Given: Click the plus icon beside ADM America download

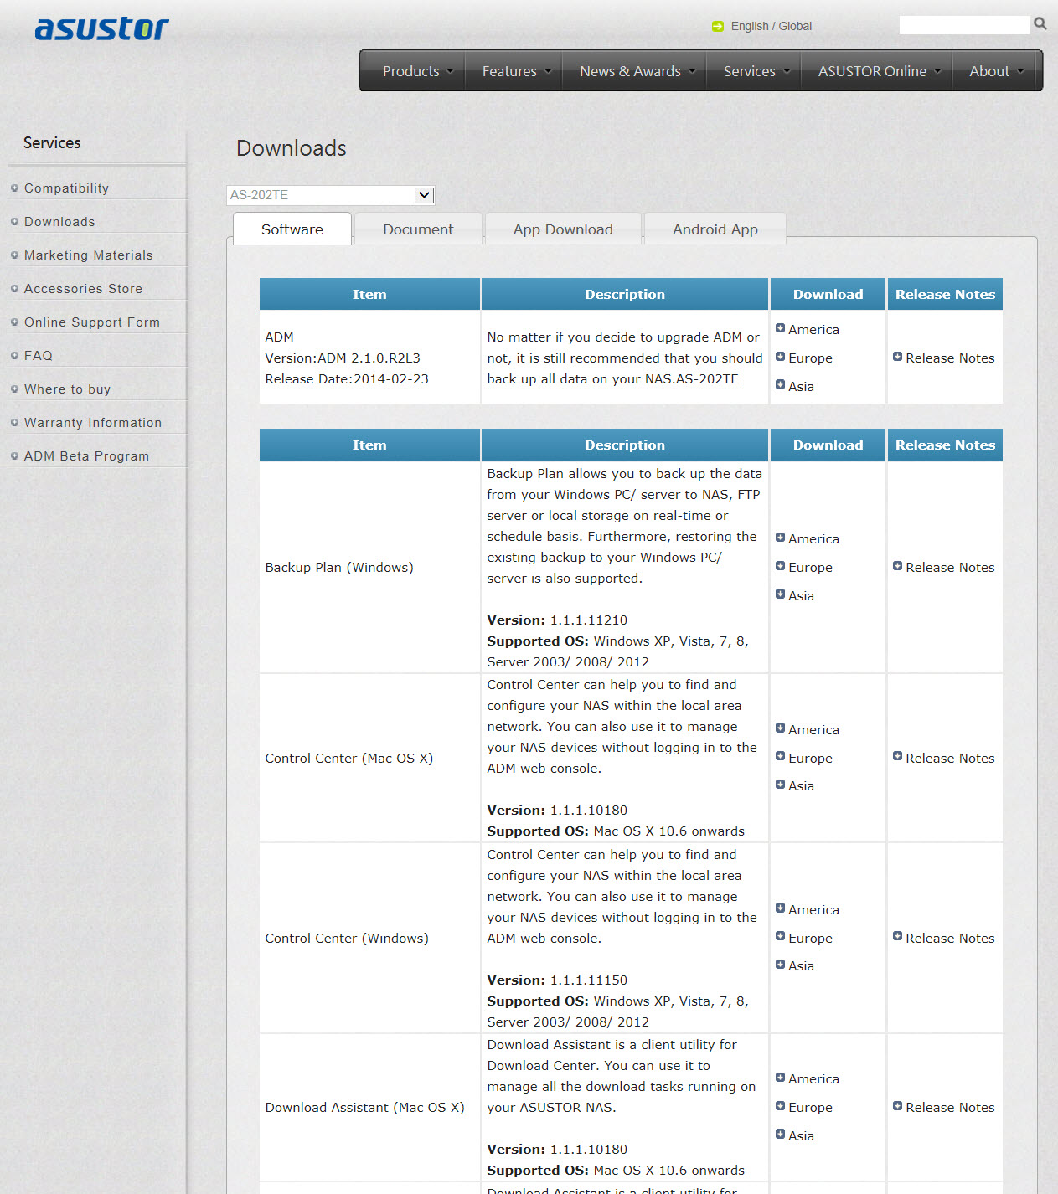Looking at the screenshot, I should (780, 328).
